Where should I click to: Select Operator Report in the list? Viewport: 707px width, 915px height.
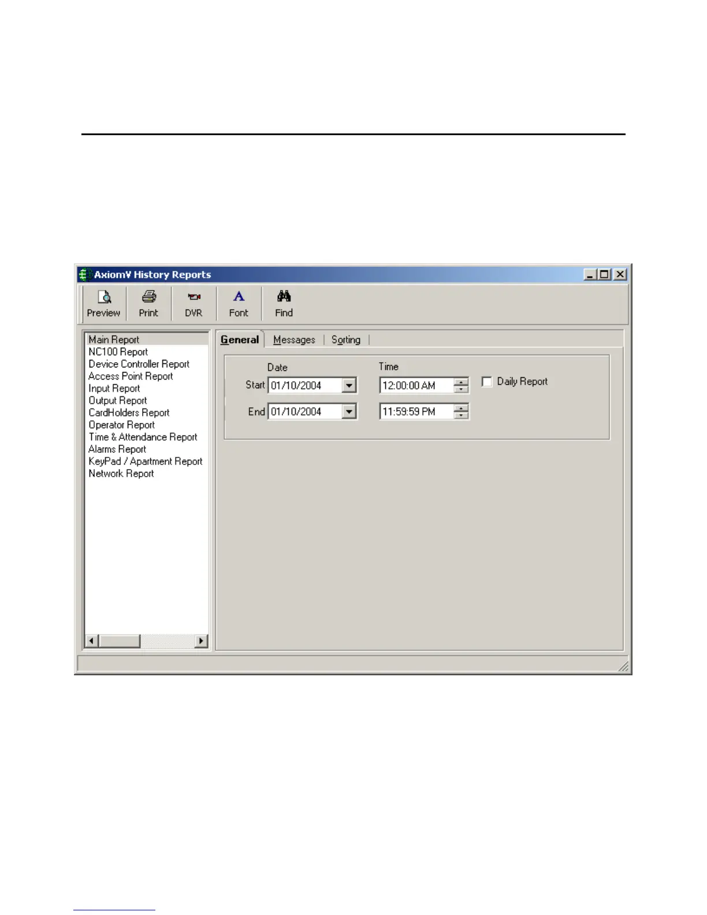(x=121, y=425)
